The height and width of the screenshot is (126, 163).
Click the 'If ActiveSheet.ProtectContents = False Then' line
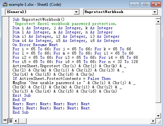click(61, 79)
